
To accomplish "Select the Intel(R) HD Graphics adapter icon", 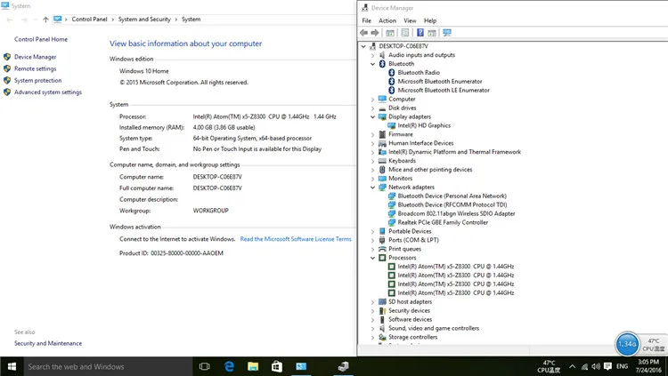I will (392, 125).
